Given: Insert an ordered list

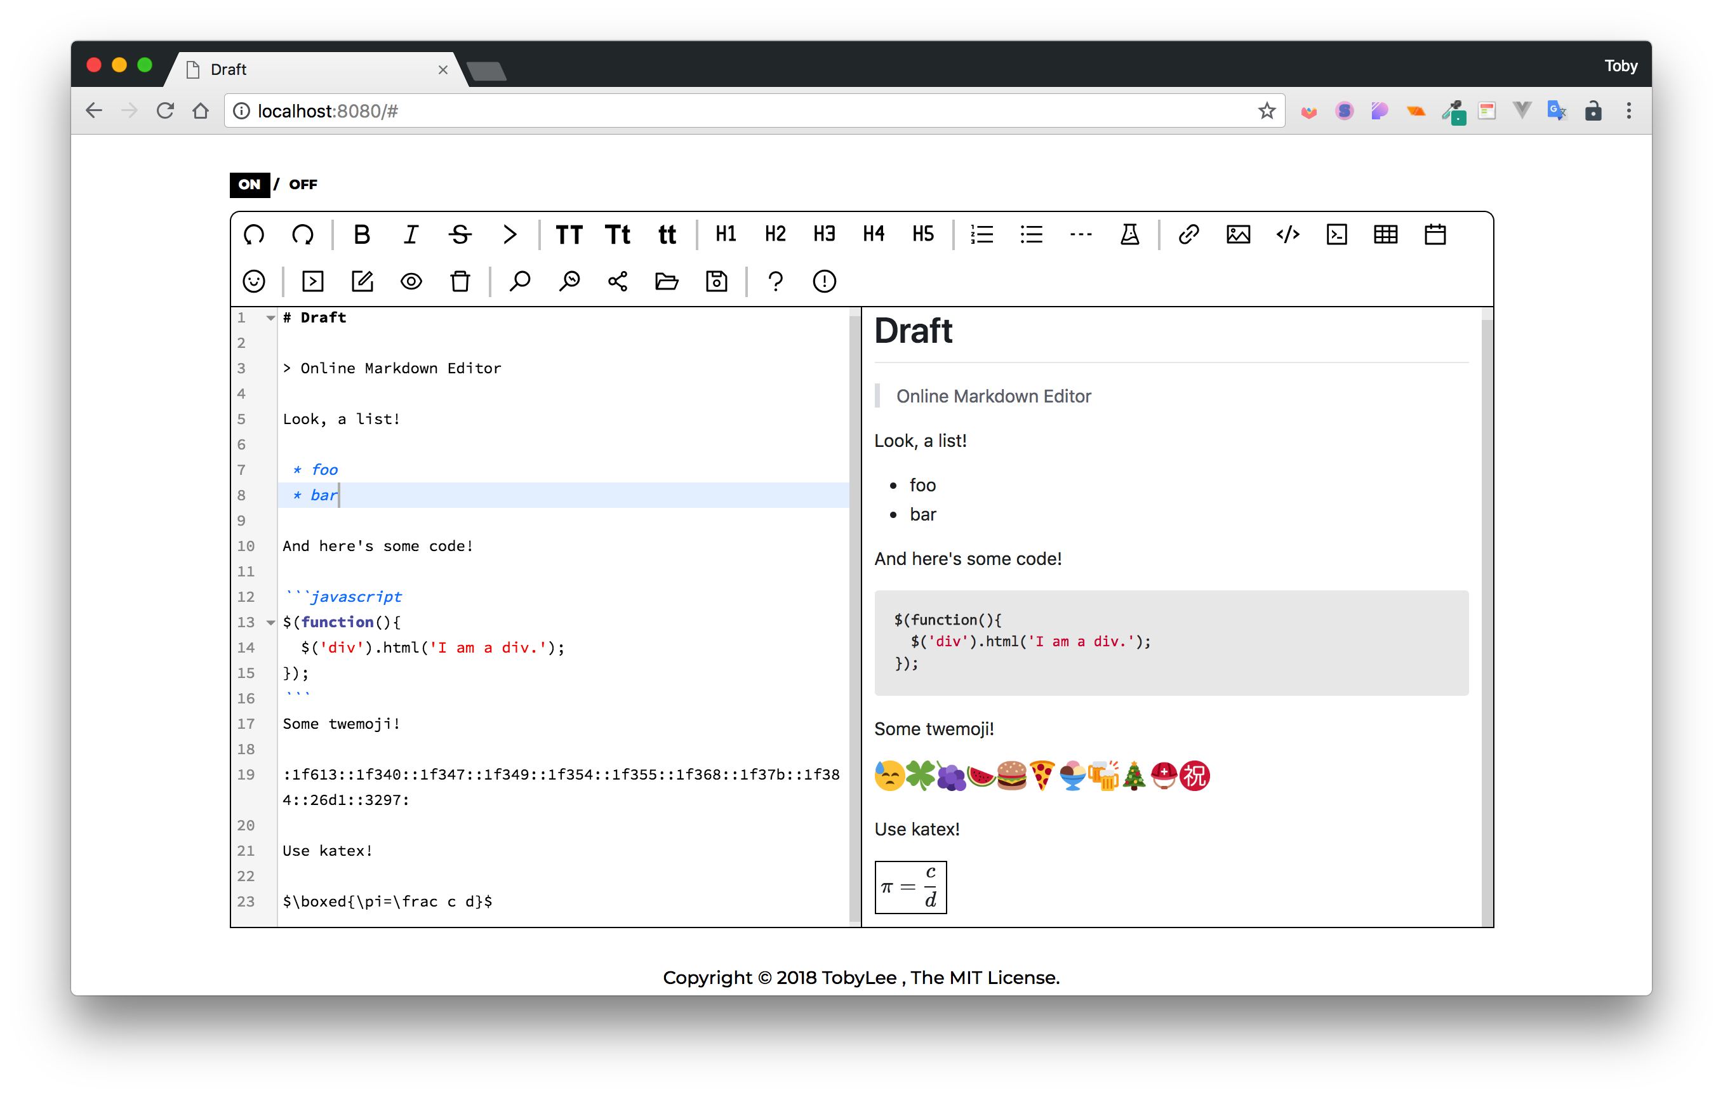Looking at the screenshot, I should click(x=981, y=235).
